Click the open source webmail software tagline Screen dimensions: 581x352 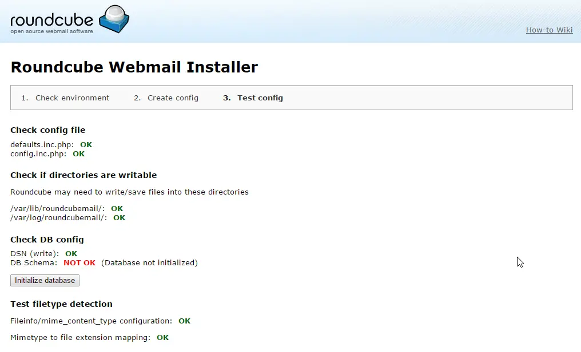52,31
